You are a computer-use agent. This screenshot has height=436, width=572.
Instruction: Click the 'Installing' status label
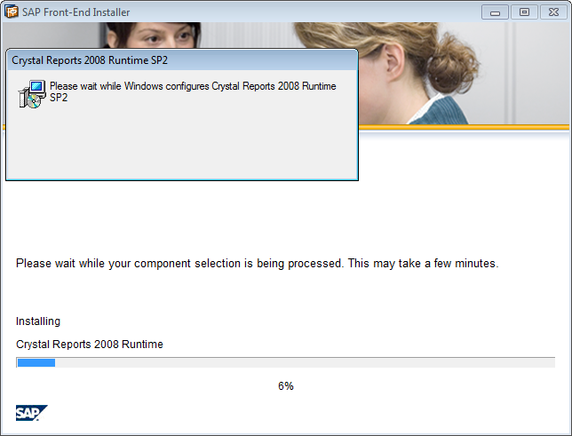click(x=38, y=321)
